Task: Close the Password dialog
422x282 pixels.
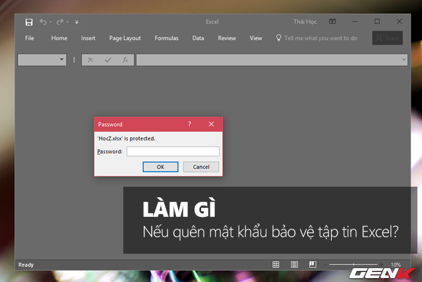Action: click(x=211, y=124)
